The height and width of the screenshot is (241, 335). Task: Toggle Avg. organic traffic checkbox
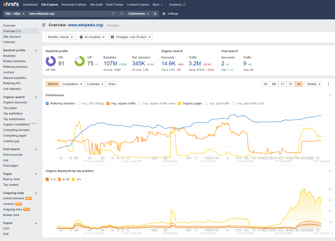[108, 103]
